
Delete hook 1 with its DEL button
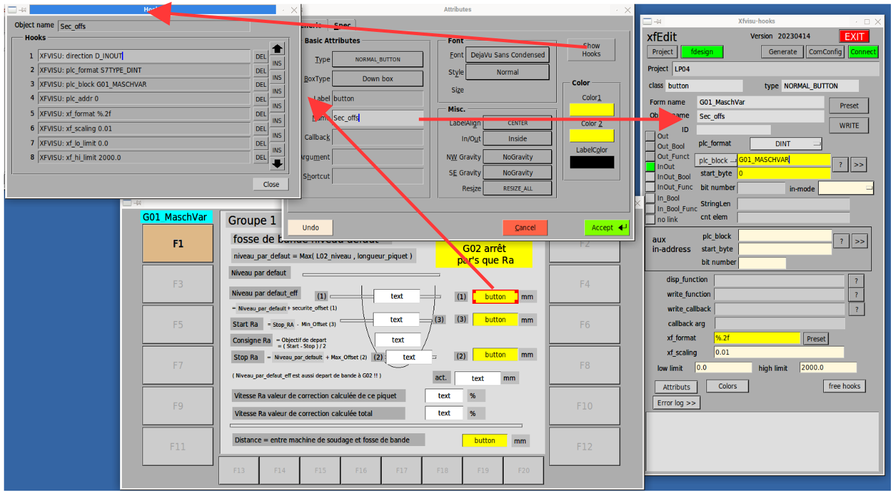pyautogui.click(x=261, y=56)
